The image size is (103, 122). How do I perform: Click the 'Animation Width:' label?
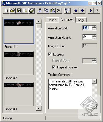click(x=59, y=28)
